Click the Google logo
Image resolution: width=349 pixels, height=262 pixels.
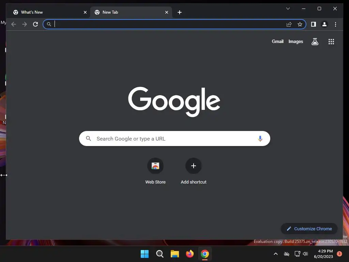click(174, 102)
